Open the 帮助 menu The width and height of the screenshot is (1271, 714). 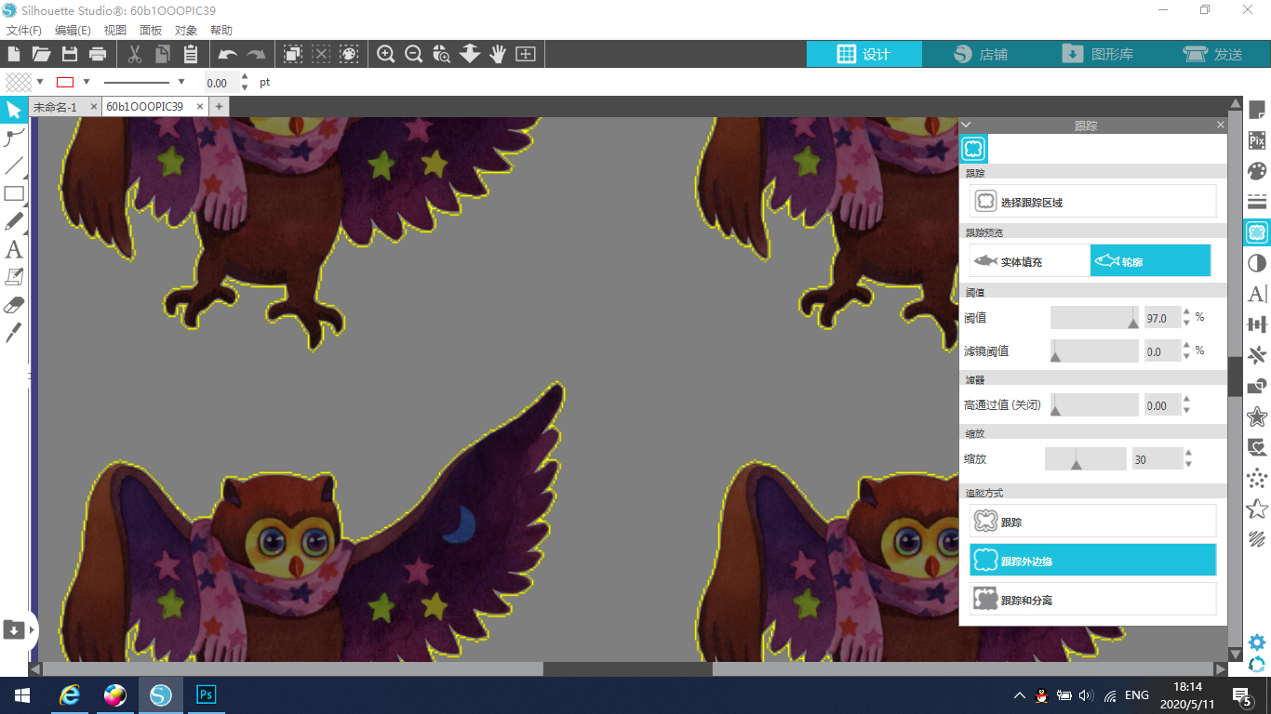pyautogui.click(x=221, y=30)
